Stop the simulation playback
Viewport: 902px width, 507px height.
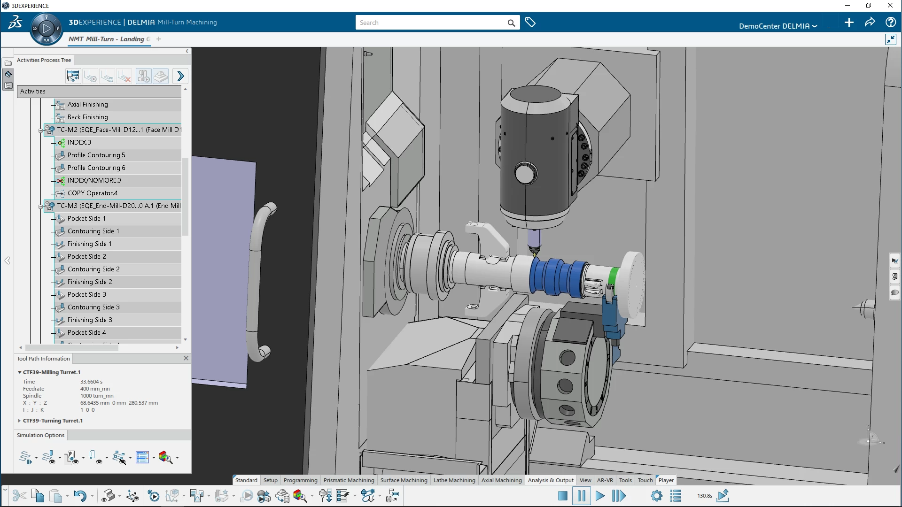tap(562, 496)
